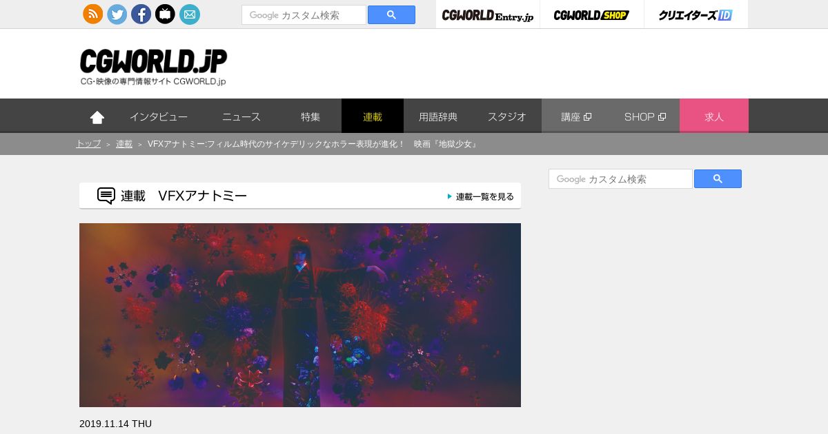Screen dimensions: 828x434
Task: Open the ニュース menu
Action: click(x=241, y=116)
